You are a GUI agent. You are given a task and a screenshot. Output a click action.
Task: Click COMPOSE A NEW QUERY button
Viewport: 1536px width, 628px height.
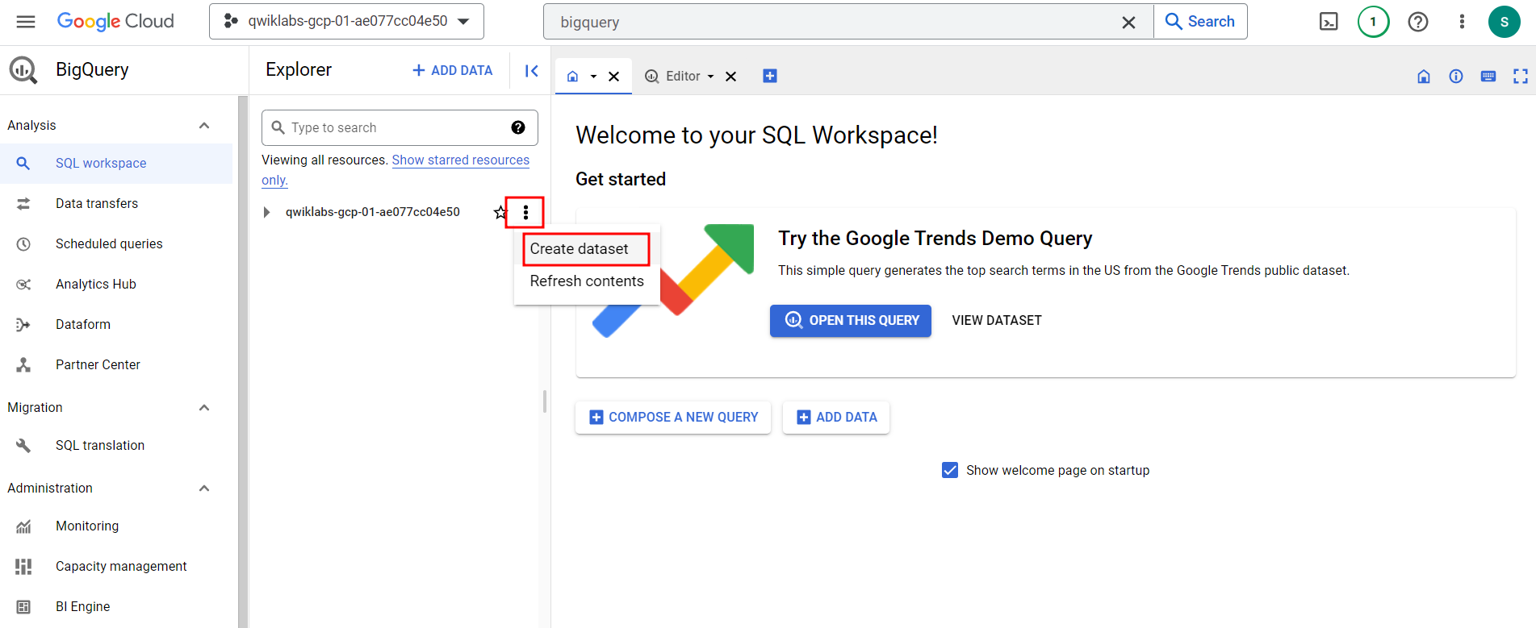673,418
